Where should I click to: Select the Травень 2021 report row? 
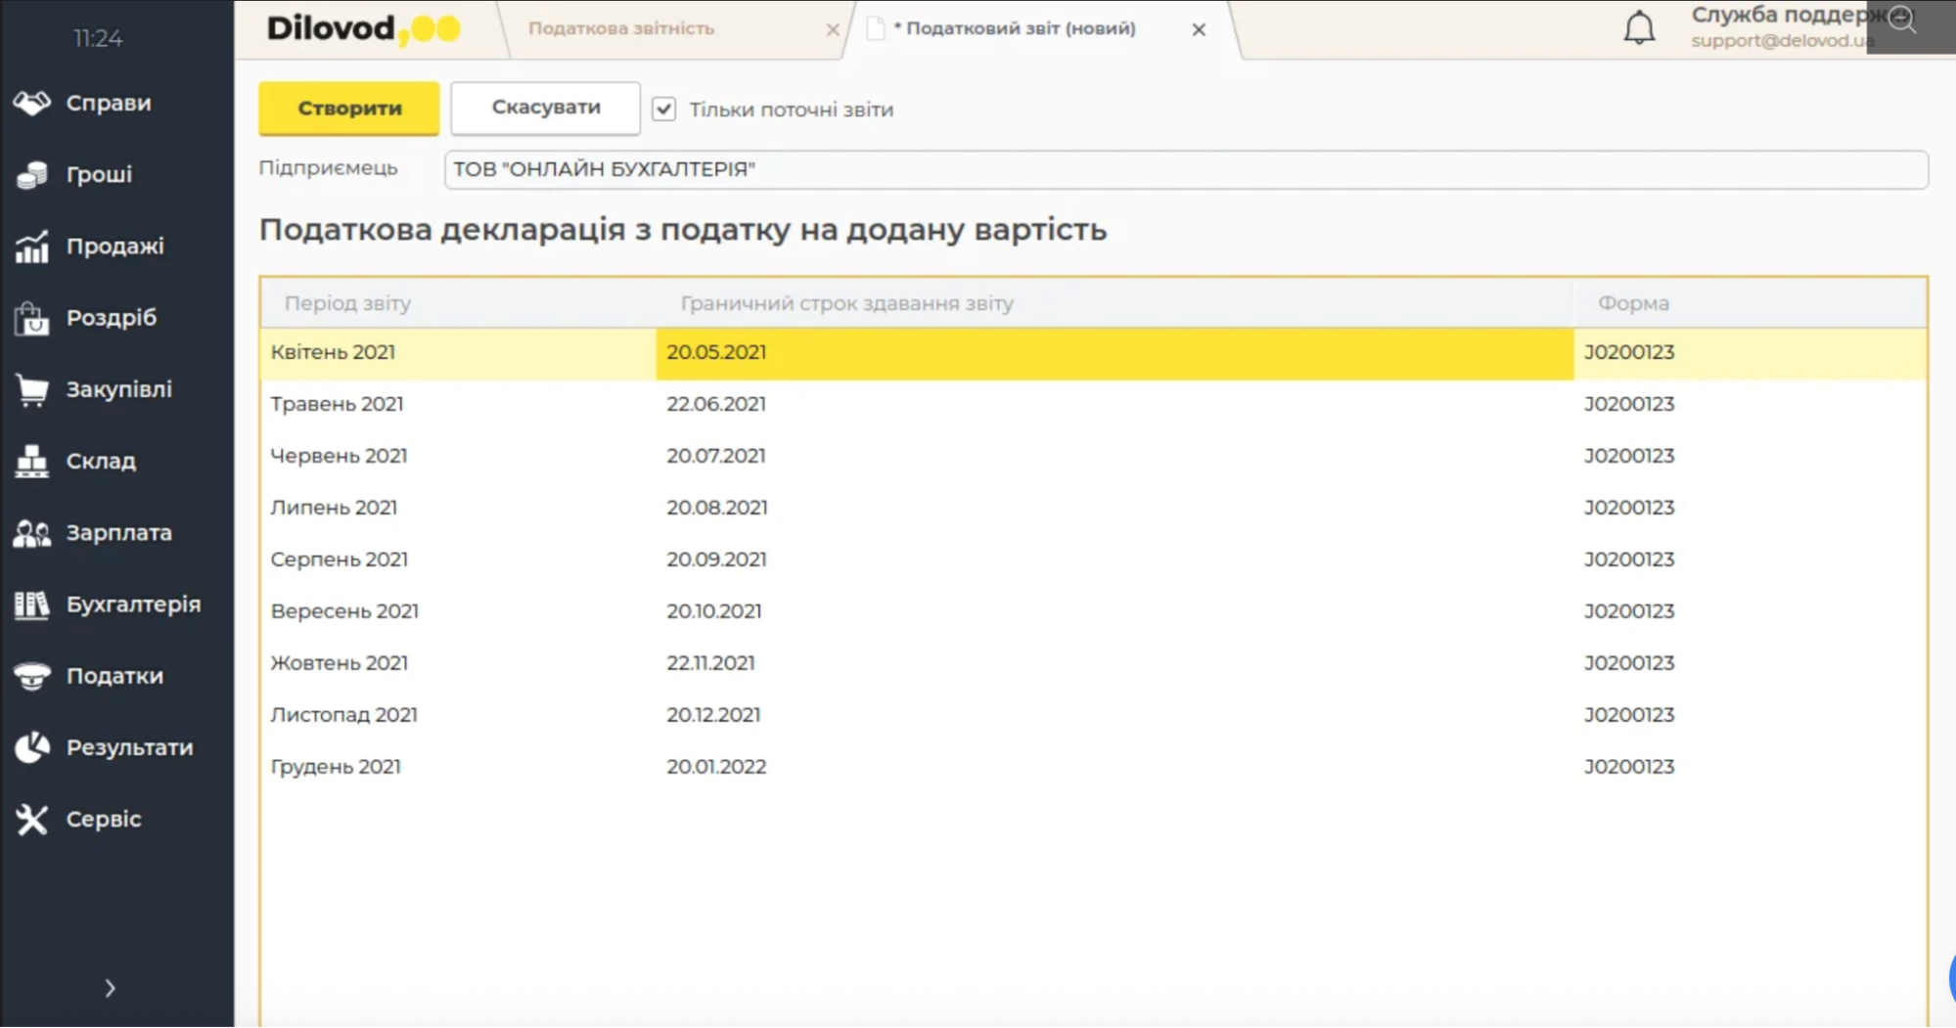pos(587,403)
